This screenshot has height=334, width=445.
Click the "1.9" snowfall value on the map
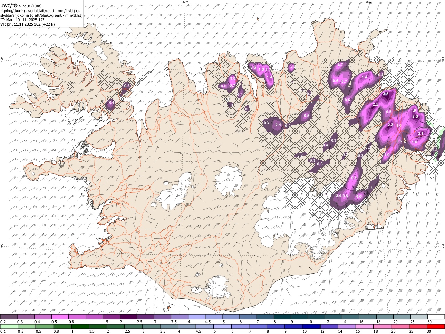(x=414, y=110)
